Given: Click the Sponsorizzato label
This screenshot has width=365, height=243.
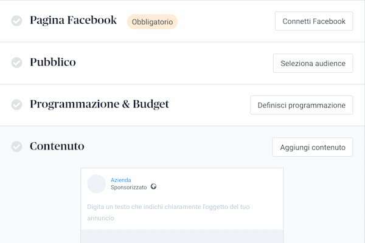Looking at the screenshot, I should pyautogui.click(x=129, y=188).
